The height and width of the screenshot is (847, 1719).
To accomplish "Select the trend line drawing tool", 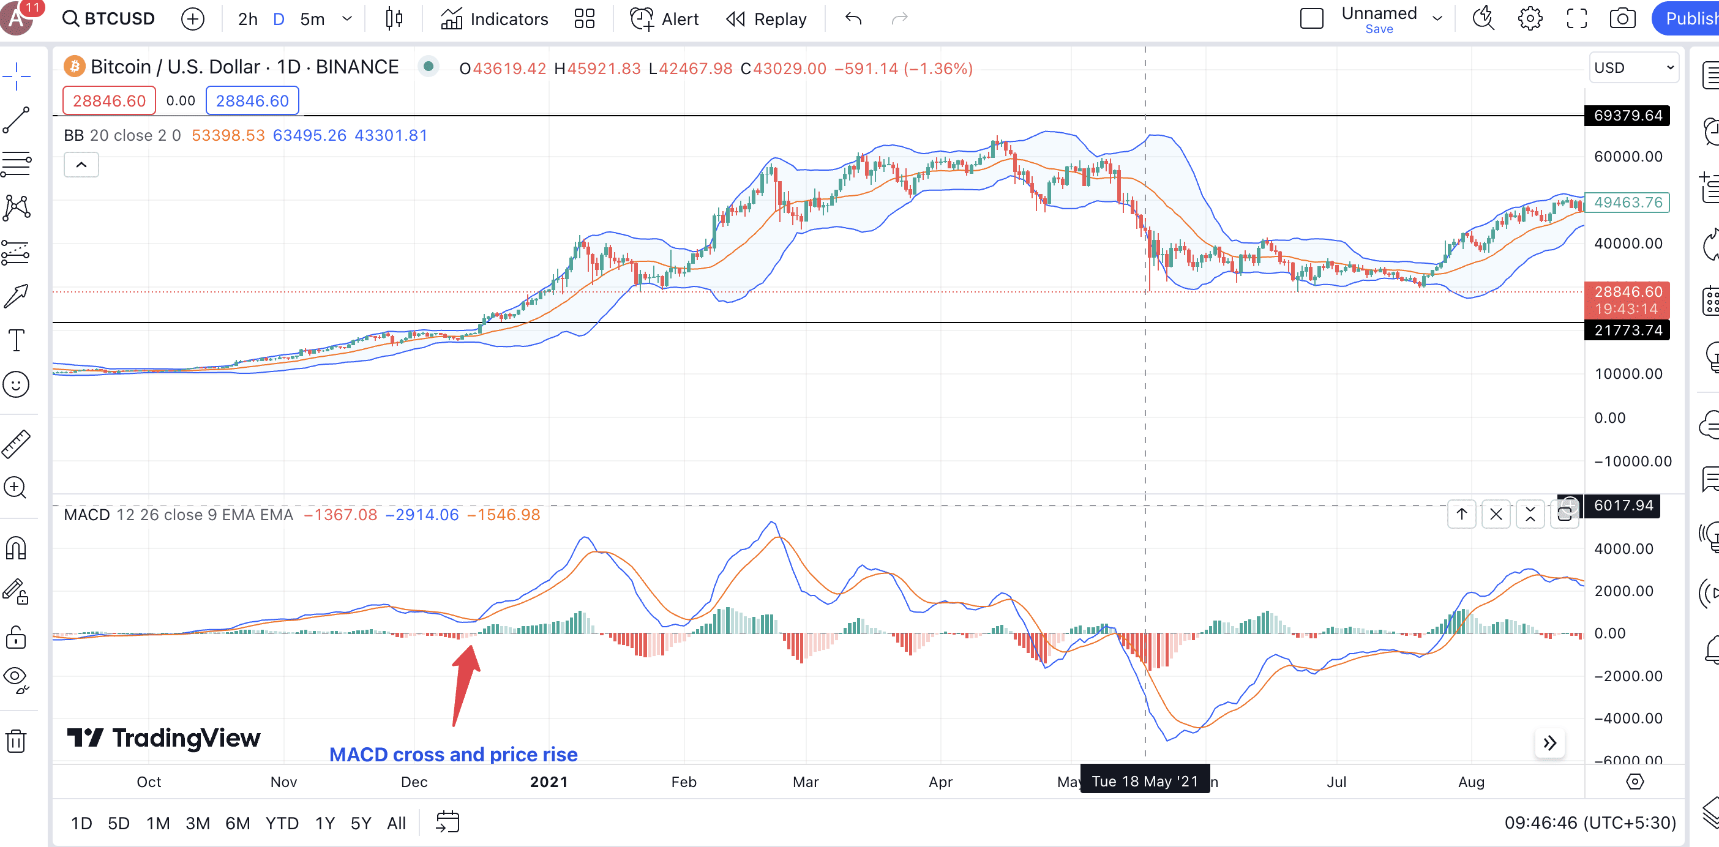I will pos(16,120).
